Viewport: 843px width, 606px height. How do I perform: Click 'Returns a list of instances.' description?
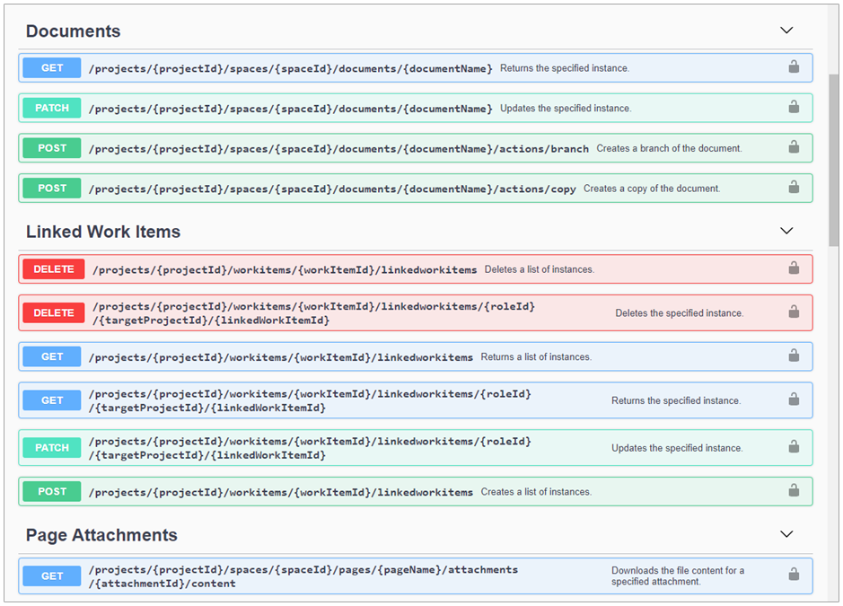tap(536, 357)
